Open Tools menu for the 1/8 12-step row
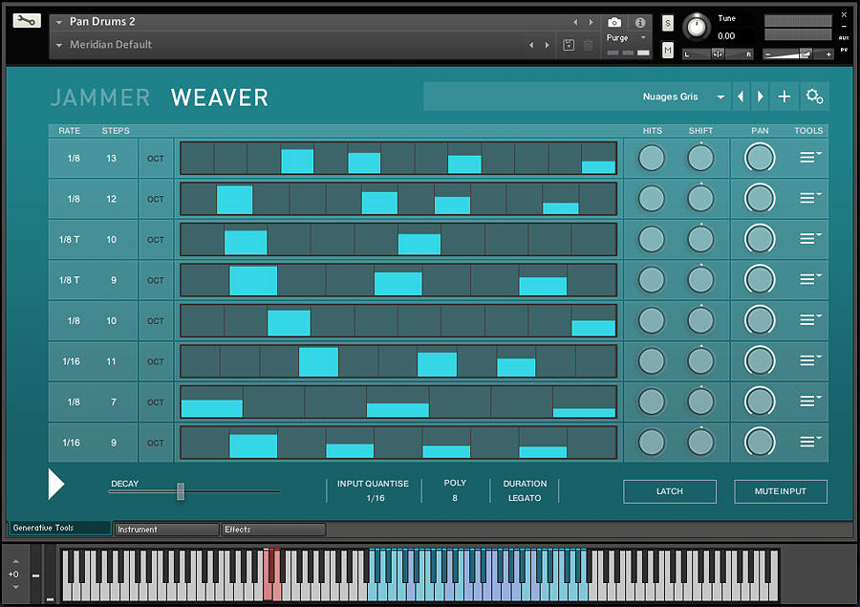860x607 pixels. 809,198
